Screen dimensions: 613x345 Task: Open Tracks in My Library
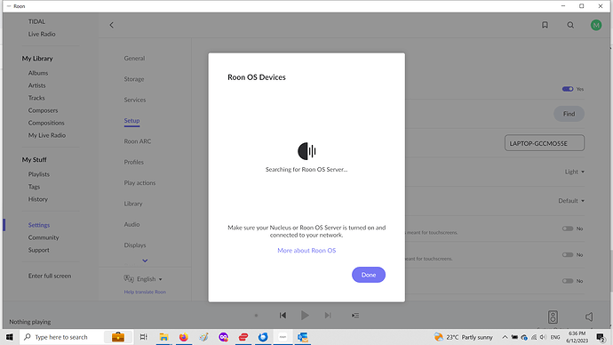pyautogui.click(x=36, y=98)
